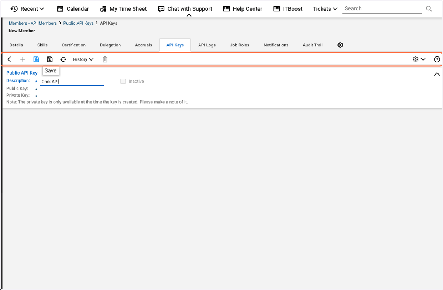Click Members - API Members breadcrumb link

(x=33, y=23)
